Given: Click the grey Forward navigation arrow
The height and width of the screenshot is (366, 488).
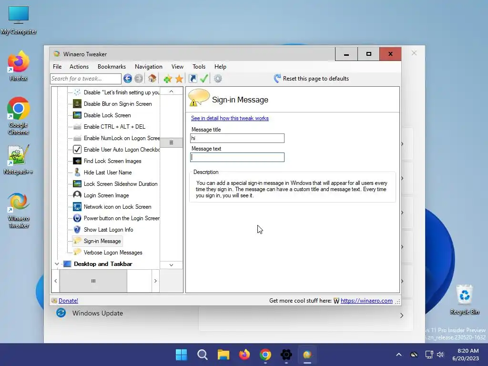Looking at the screenshot, I should tap(139, 79).
